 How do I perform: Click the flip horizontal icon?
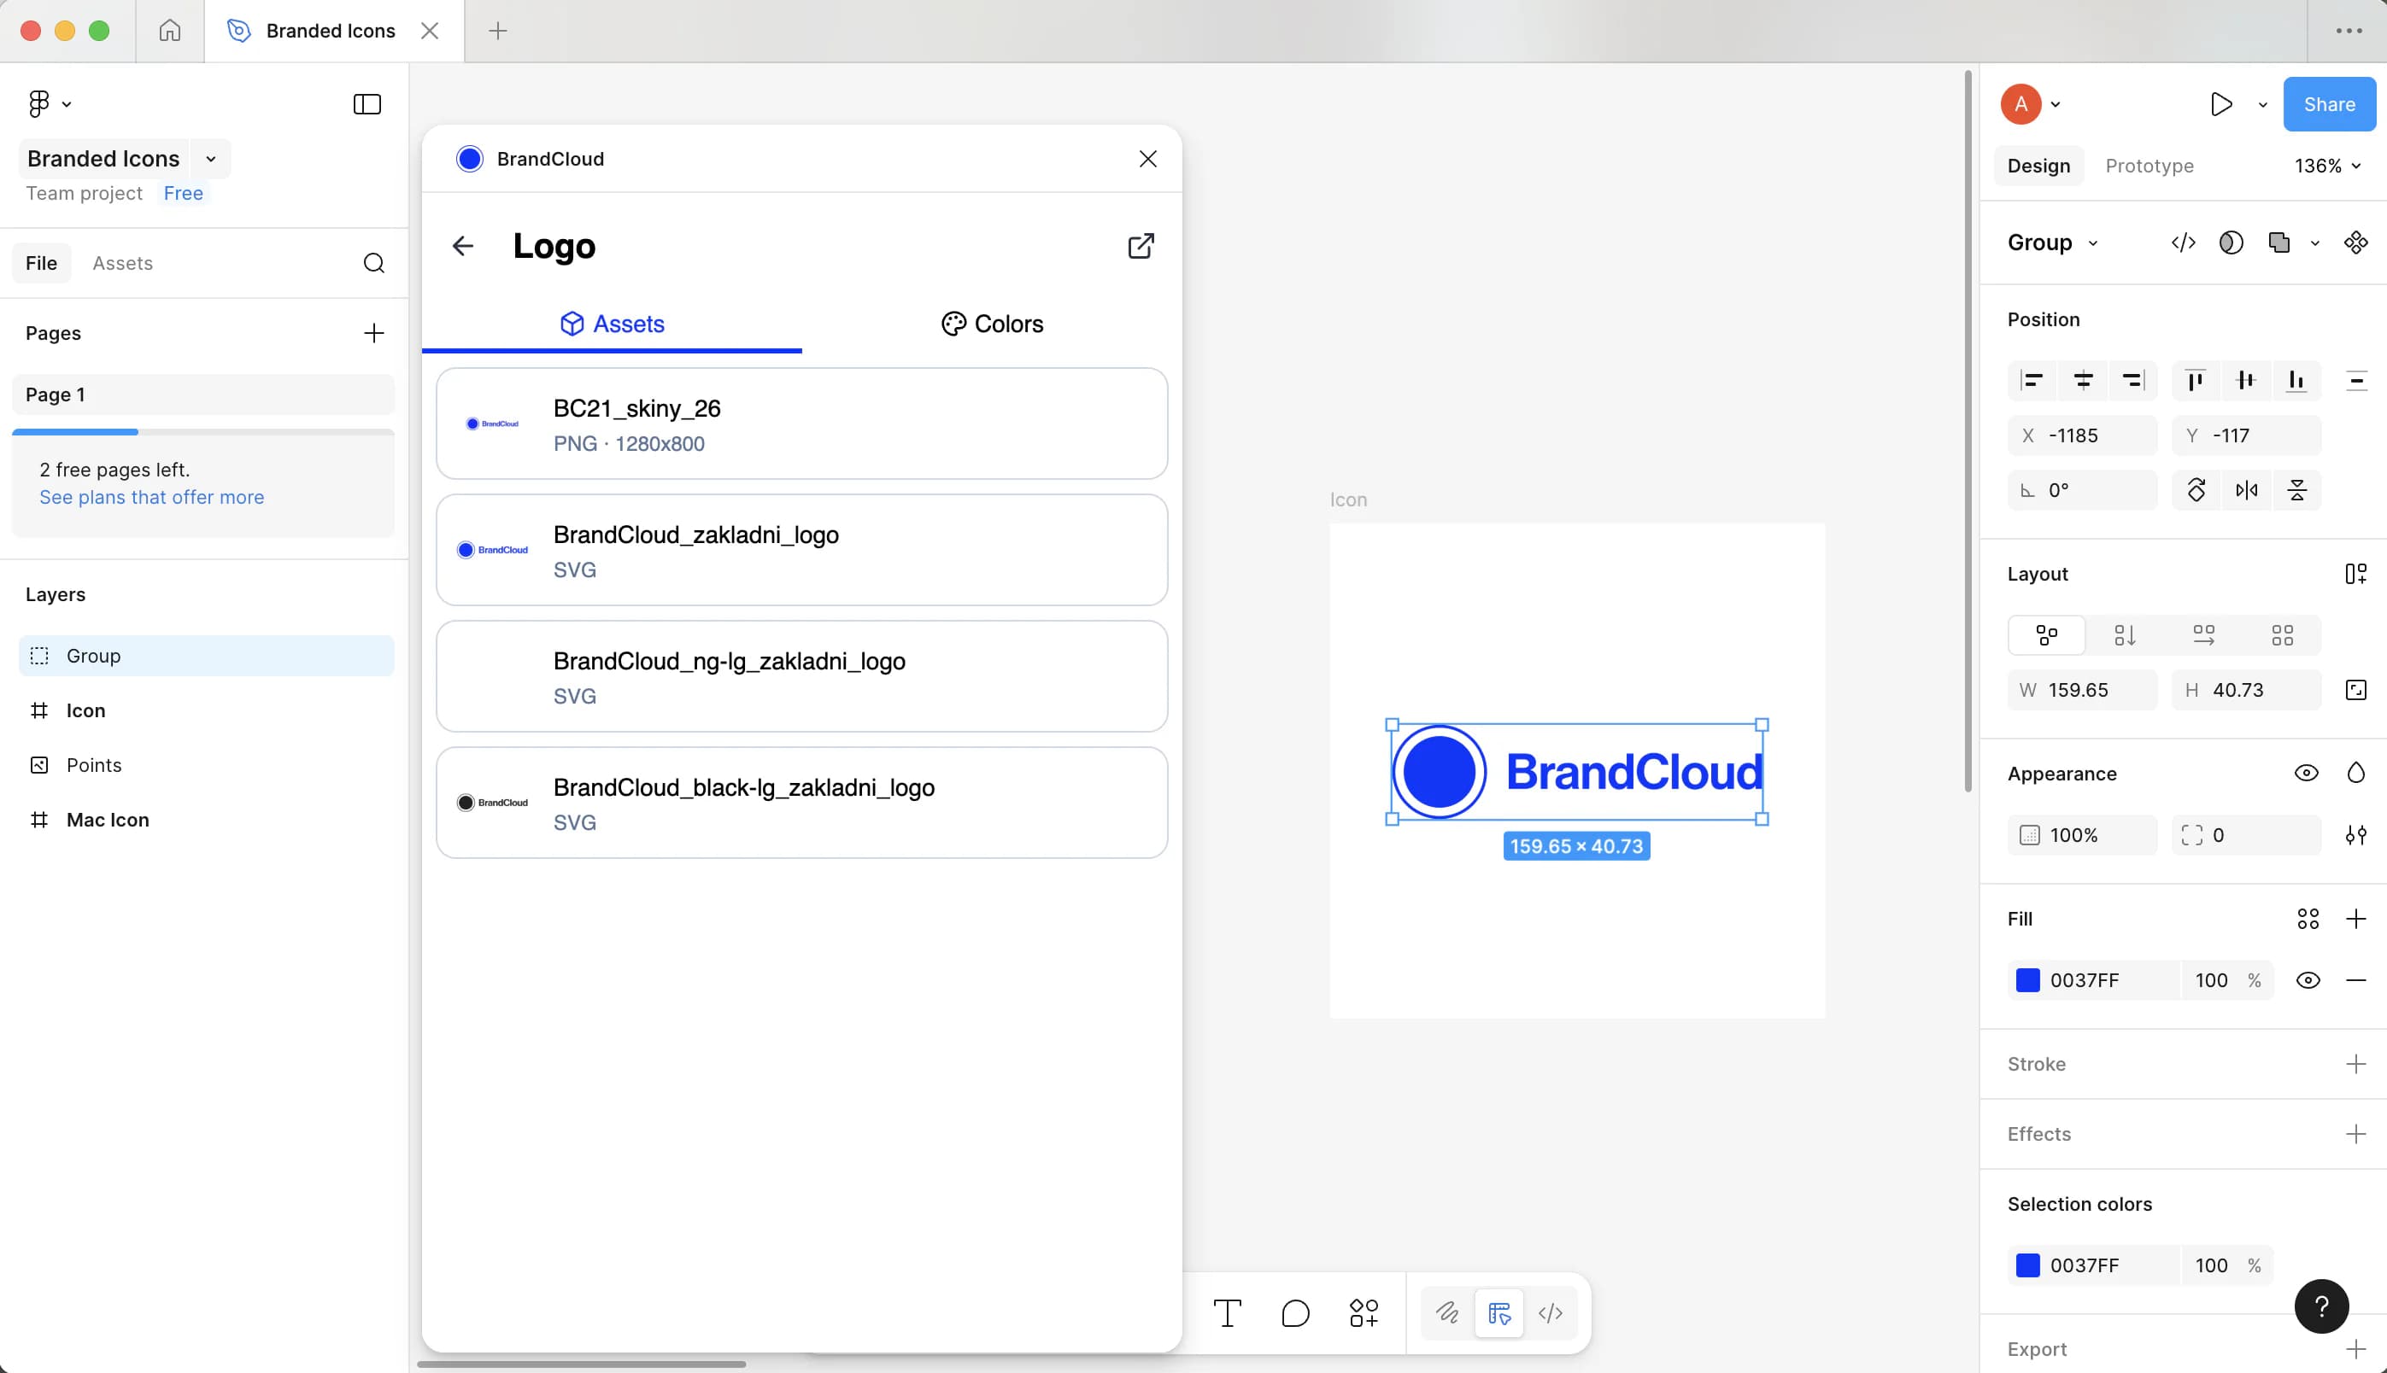click(x=2246, y=490)
